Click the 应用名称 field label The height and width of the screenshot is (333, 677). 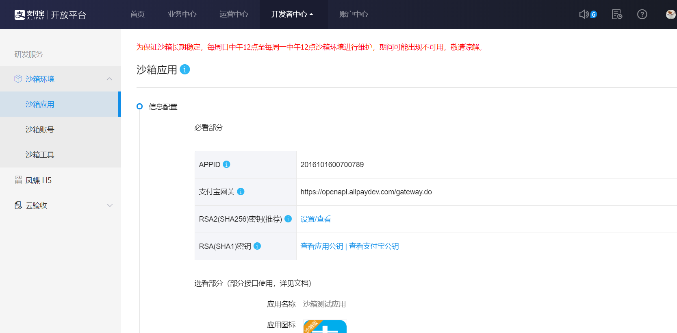(281, 304)
